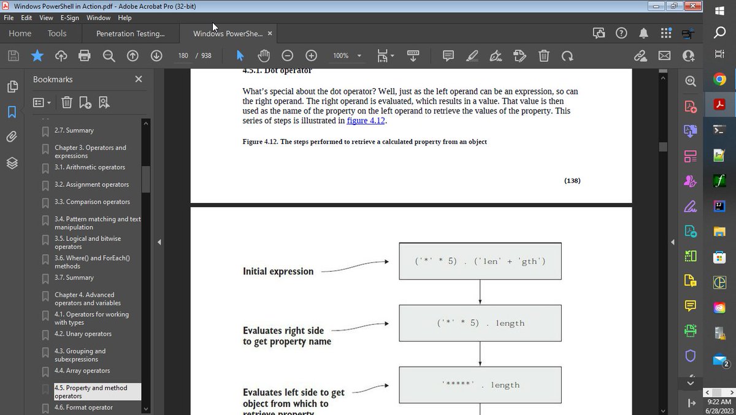Click the bookmarks panel scrollbar thumb
The height and width of the screenshot is (415, 736).
[145, 179]
